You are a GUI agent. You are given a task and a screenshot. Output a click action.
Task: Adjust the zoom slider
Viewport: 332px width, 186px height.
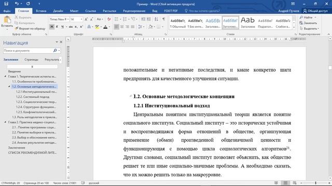pyautogui.click(x=315, y=183)
